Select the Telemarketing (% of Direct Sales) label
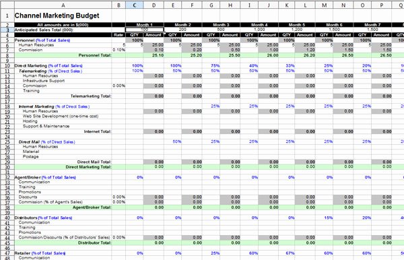The image size is (404, 260). [50, 71]
